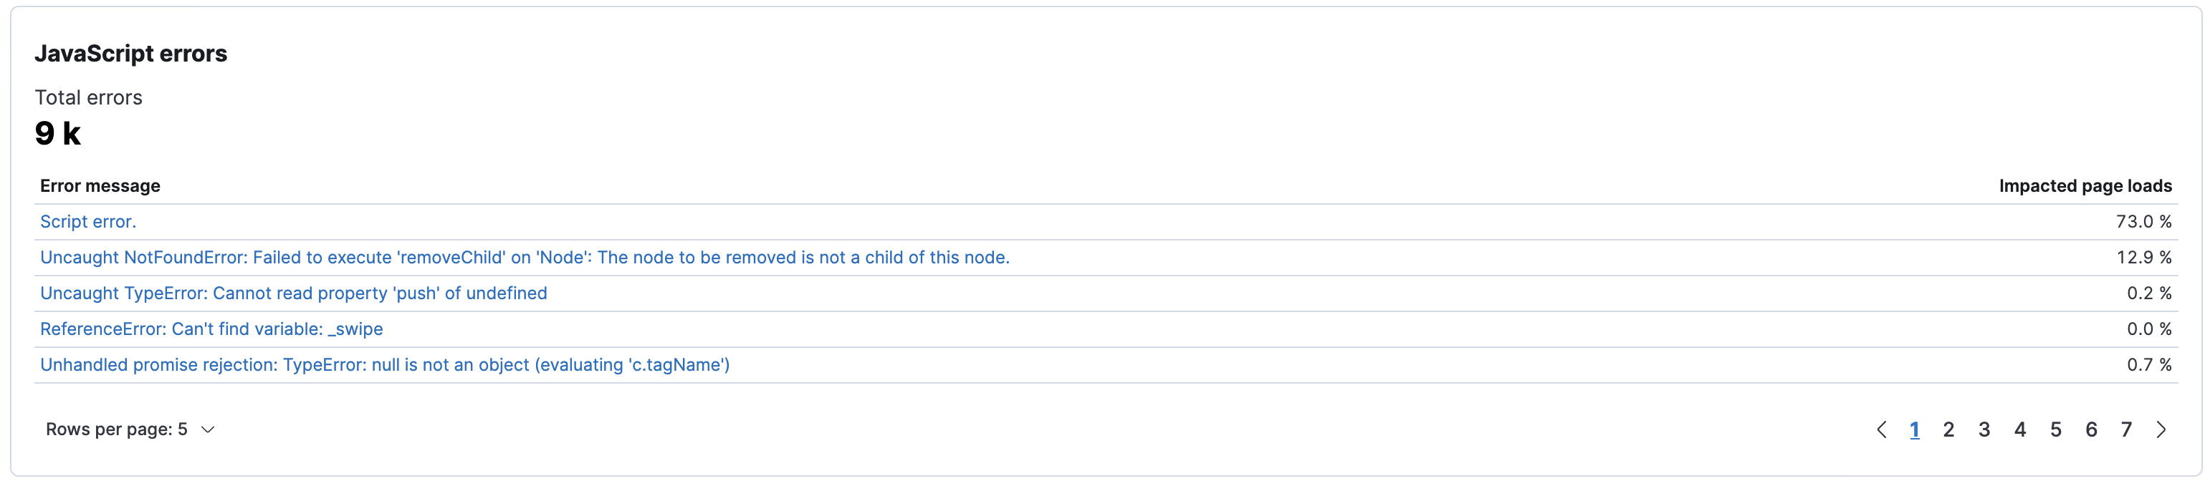Jump to page 7 of errors
2210x481 pixels.
(2127, 429)
